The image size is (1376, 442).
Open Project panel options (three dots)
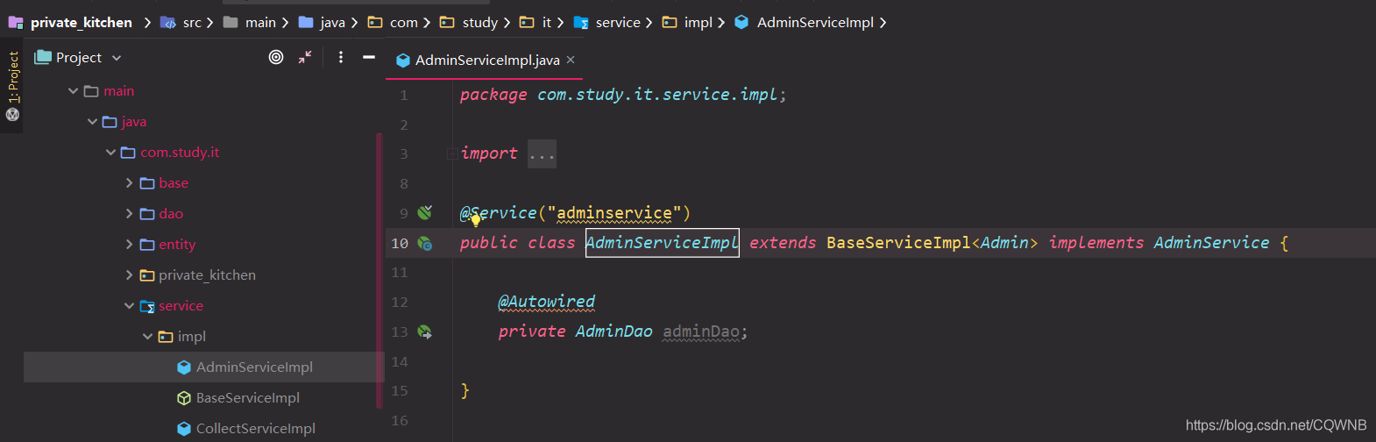(x=341, y=57)
